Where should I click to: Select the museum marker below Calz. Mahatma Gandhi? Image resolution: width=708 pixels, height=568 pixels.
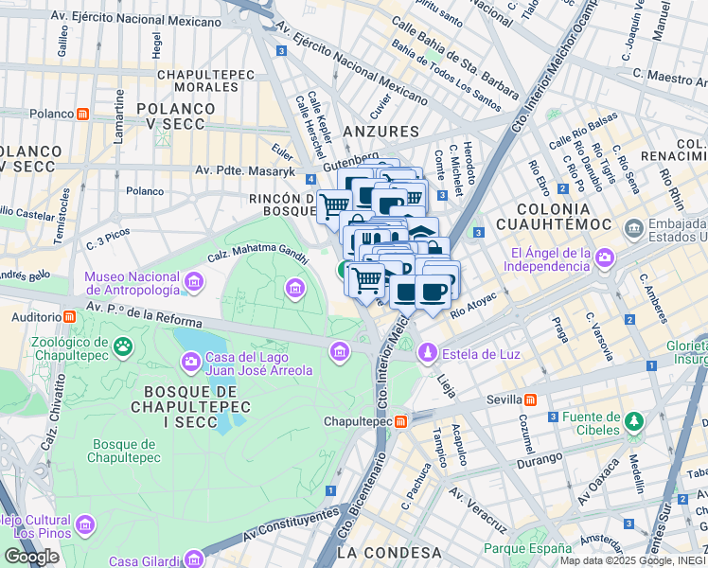[x=295, y=287]
